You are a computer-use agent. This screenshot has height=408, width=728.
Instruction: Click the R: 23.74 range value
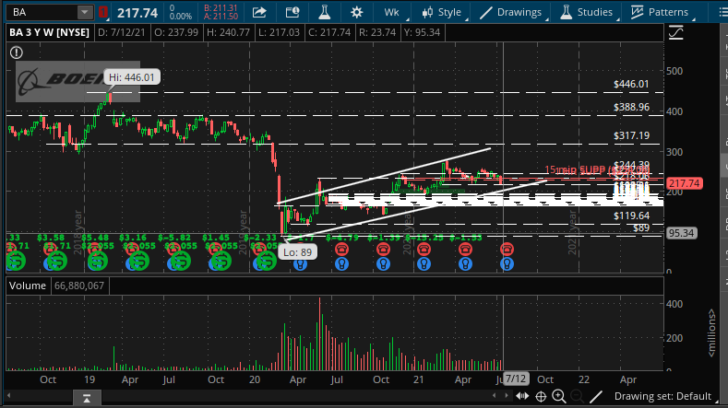point(377,32)
